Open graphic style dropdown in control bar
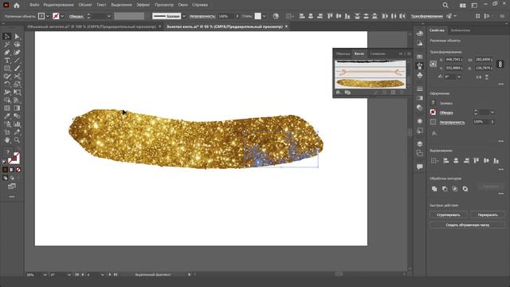Image resolution: width=510 pixels, height=287 pixels. (x=264, y=16)
